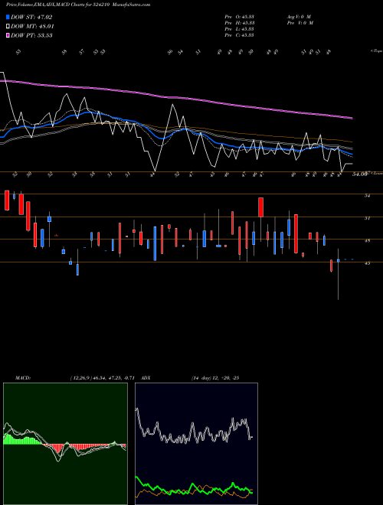
Task: Click the MACD panel heading label
Action: coord(23,378)
